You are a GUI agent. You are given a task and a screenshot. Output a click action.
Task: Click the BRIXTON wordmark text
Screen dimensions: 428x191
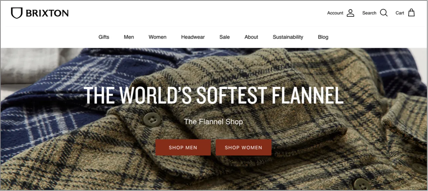pos(47,13)
